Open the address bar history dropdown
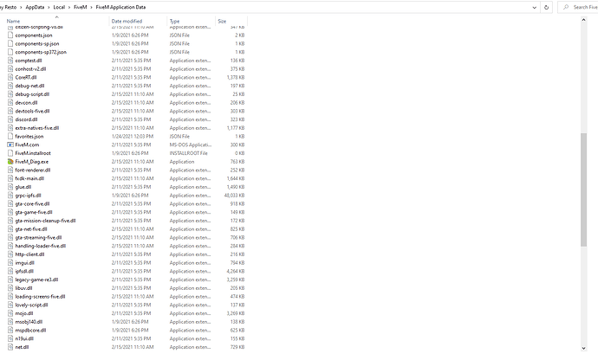 535,7
